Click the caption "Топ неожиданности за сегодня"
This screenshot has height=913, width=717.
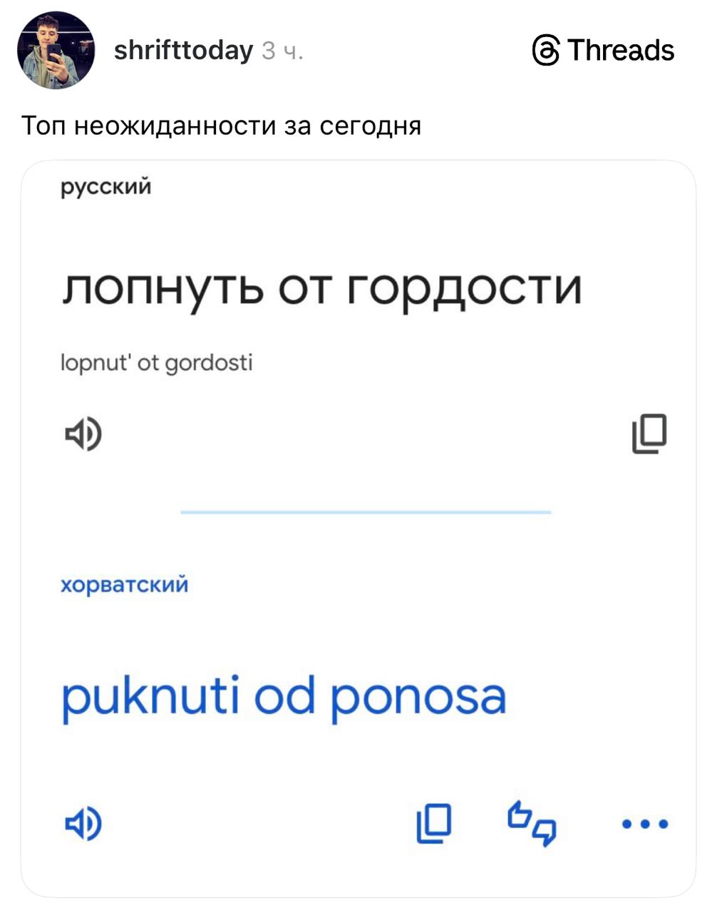[x=221, y=126]
